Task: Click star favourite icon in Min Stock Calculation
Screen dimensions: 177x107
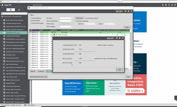Action: 120,38
